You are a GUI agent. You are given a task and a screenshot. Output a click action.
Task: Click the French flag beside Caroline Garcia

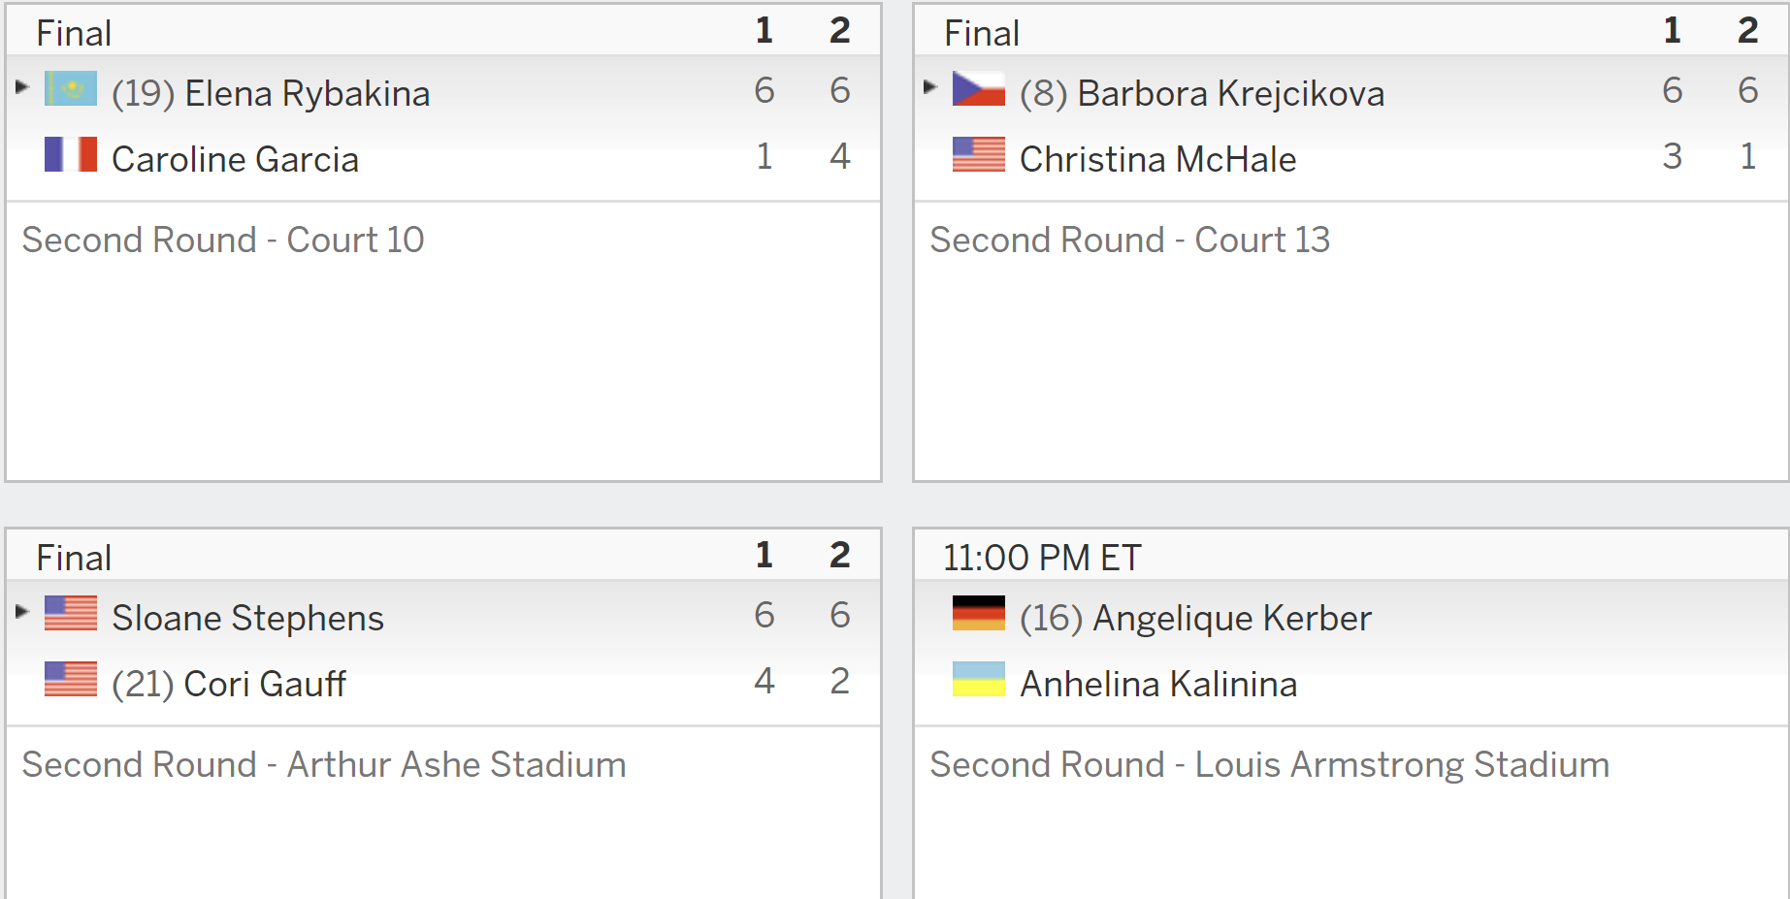coord(71,154)
